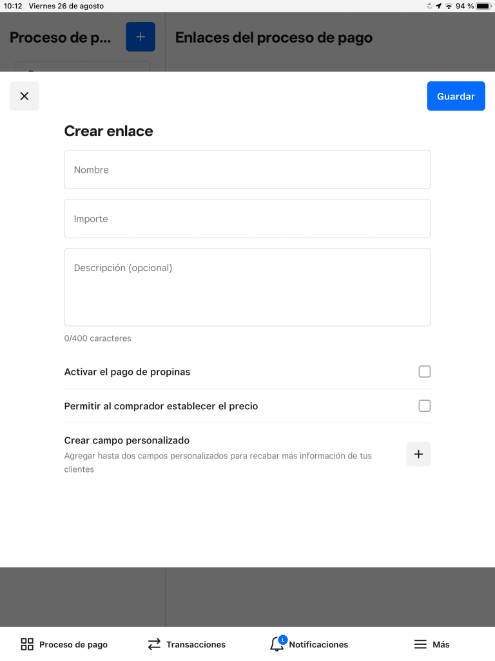Add a custom field with the plus icon
Image resolution: width=495 pixels, height=661 pixels.
click(418, 454)
